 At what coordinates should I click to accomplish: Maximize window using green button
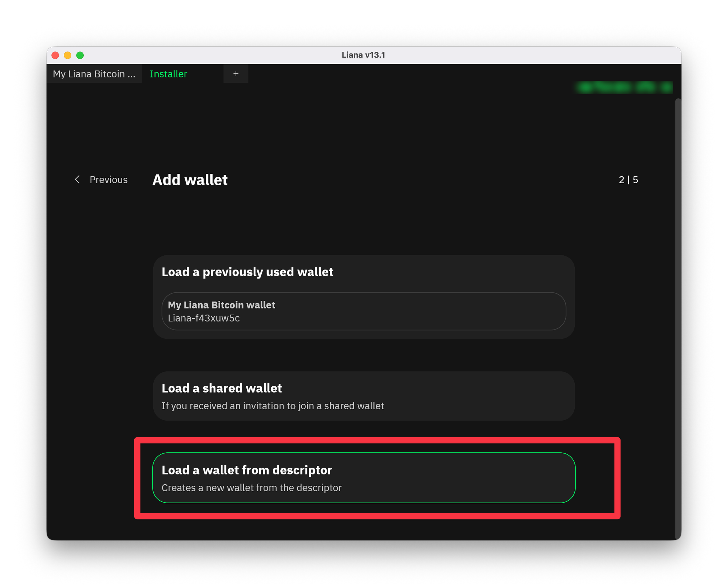coord(80,55)
